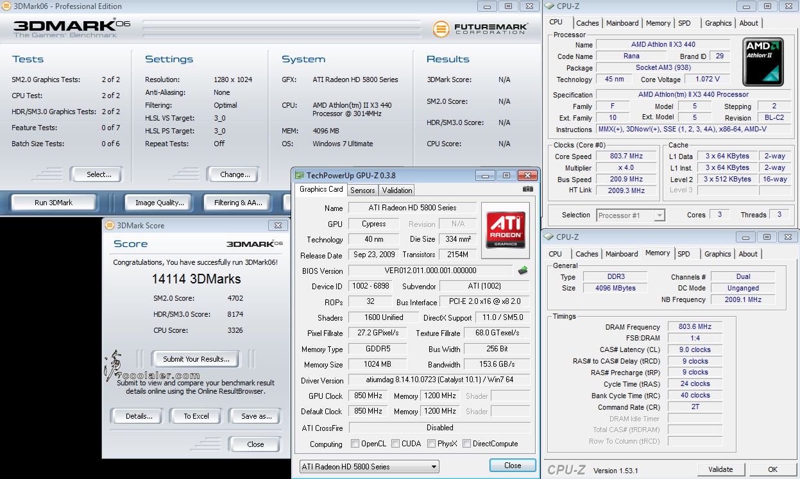The image size is (800, 479).
Task: Switch to the Sensors tab in GPU-Z
Action: [x=362, y=190]
